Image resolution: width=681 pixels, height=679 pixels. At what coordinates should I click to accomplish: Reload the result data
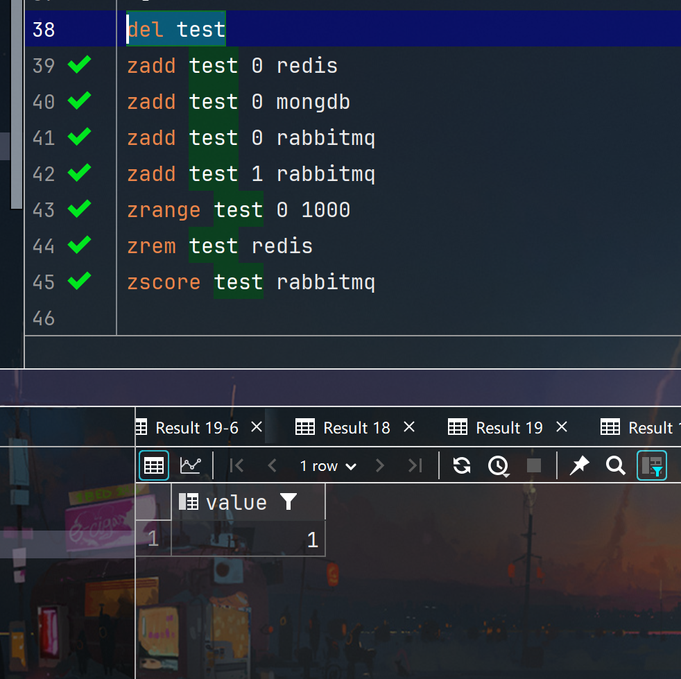click(462, 465)
